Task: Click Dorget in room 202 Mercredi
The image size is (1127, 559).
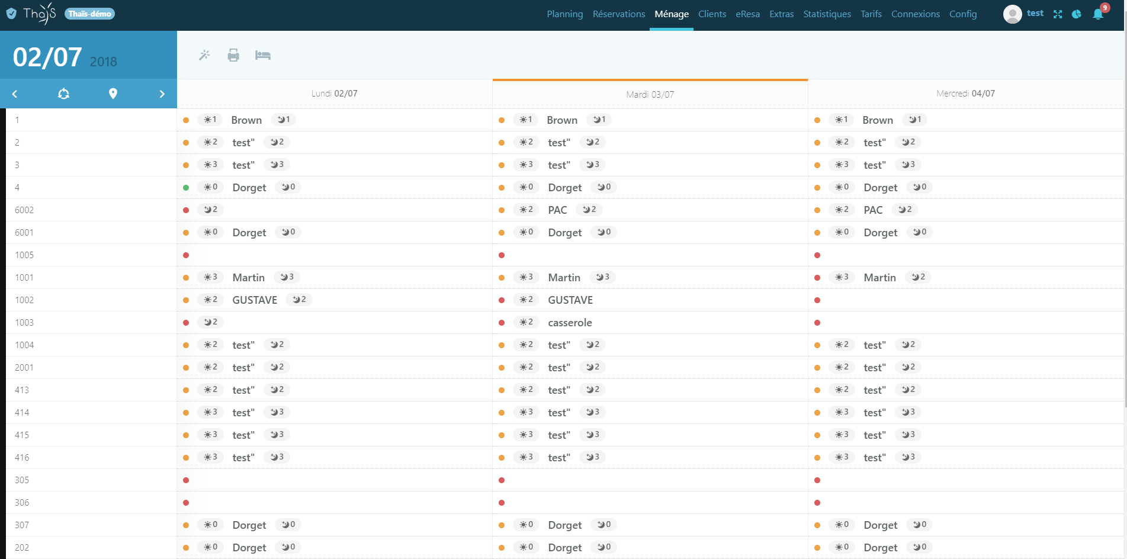Action: (x=881, y=548)
